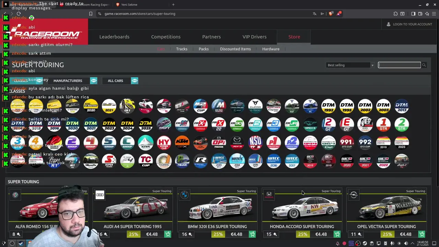Click the All Cars filter button

pyautogui.click(x=116, y=81)
